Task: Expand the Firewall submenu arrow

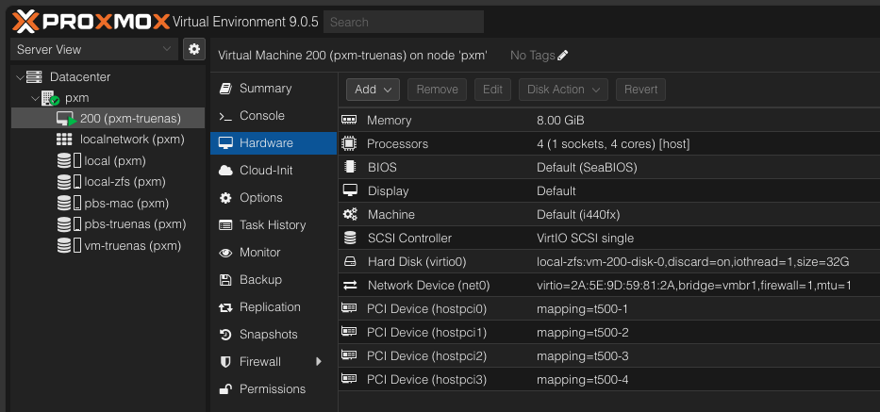Action: (319, 361)
